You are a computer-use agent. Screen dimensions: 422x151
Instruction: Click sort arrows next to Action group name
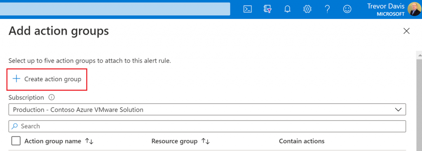89,141
